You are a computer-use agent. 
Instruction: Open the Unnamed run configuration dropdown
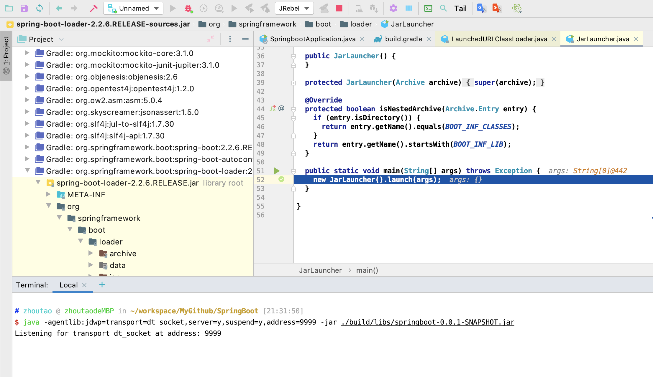pyautogui.click(x=133, y=8)
